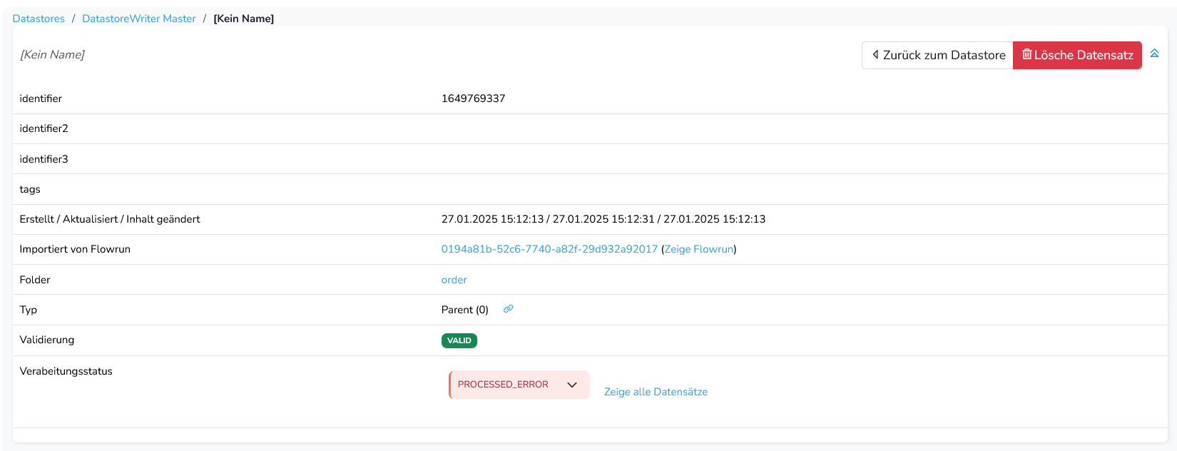Open DatastoreWriter Master breadcrumb

tap(138, 19)
